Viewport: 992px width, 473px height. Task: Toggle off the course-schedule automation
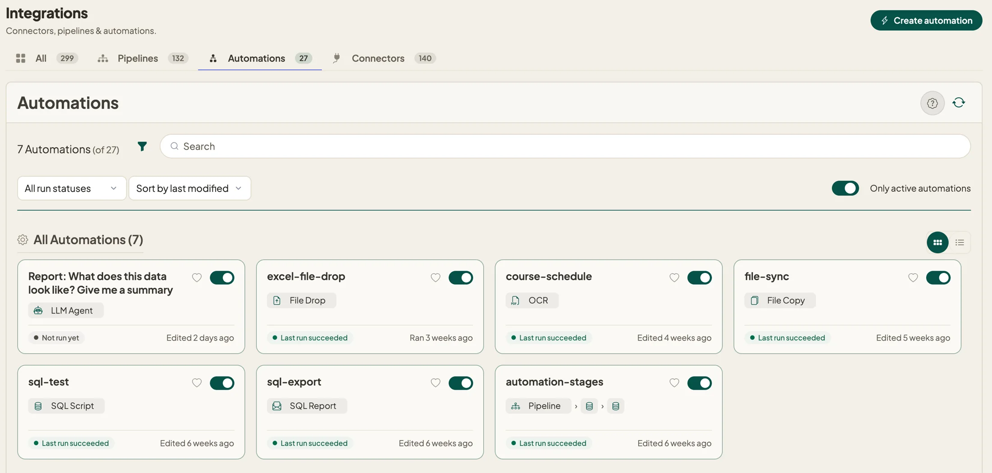(699, 277)
